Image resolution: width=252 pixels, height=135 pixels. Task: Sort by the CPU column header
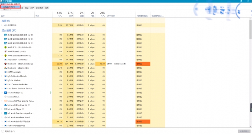(58, 14)
